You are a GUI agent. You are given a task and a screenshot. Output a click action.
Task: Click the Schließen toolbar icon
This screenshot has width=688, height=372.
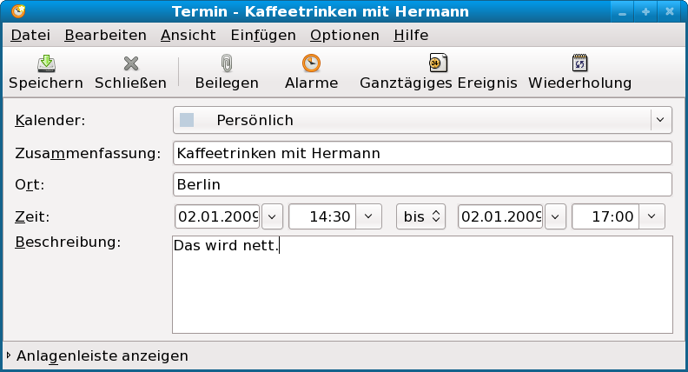coord(131,63)
